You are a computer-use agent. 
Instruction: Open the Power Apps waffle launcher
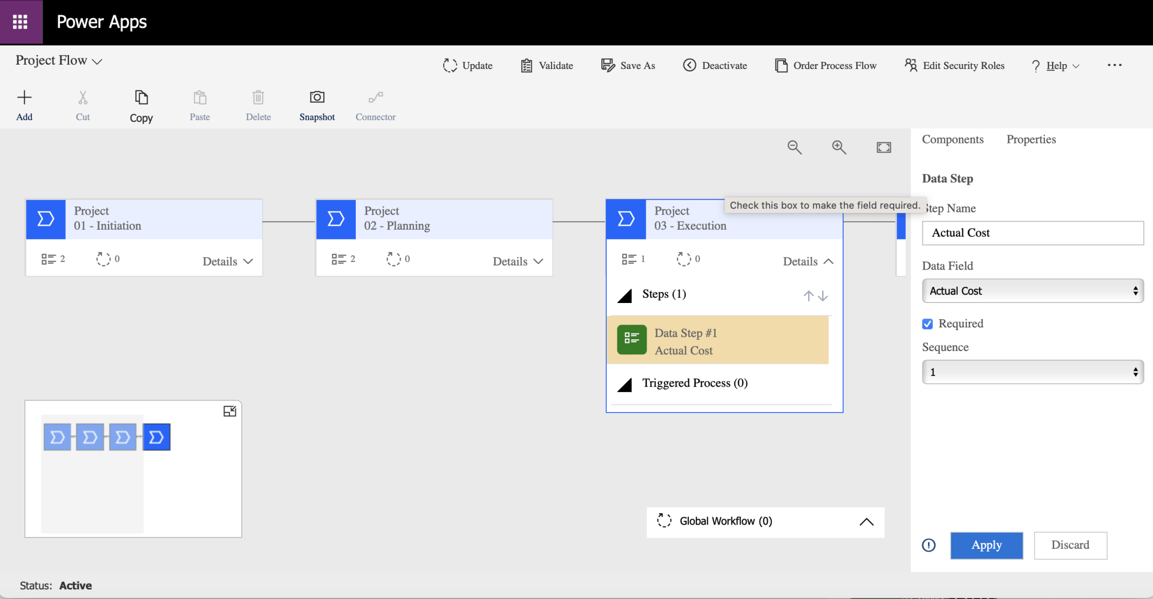click(21, 22)
